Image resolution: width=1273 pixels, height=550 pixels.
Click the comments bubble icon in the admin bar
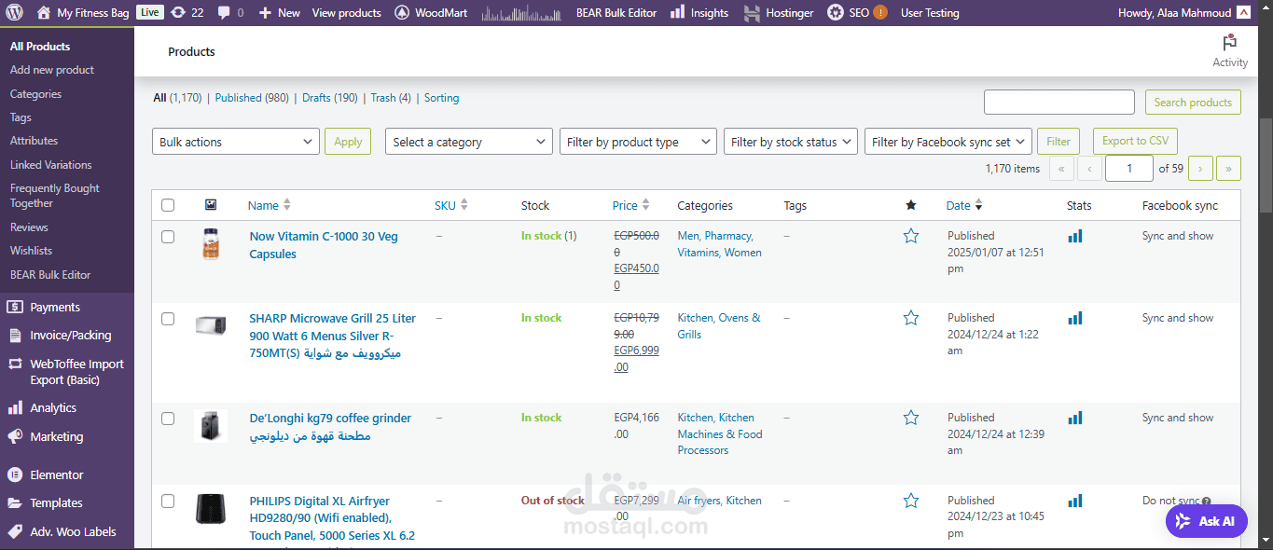(224, 13)
